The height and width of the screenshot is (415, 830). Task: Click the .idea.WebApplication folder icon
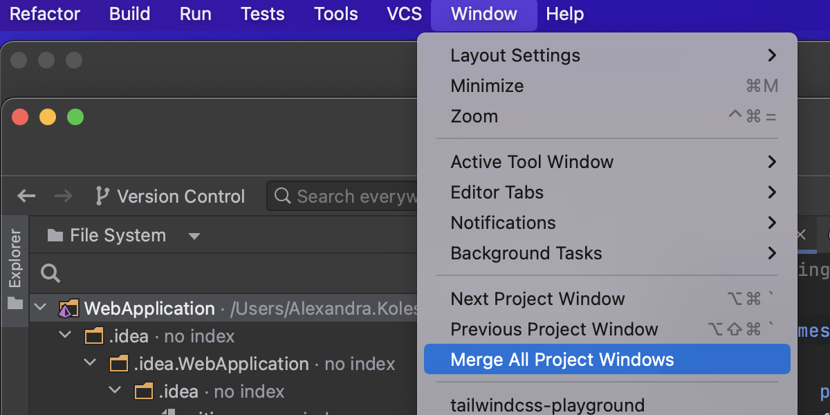pos(119,364)
